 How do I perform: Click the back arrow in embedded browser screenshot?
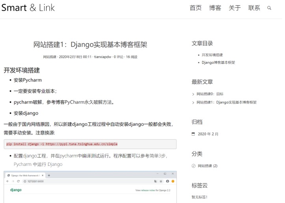[x=7, y=181]
